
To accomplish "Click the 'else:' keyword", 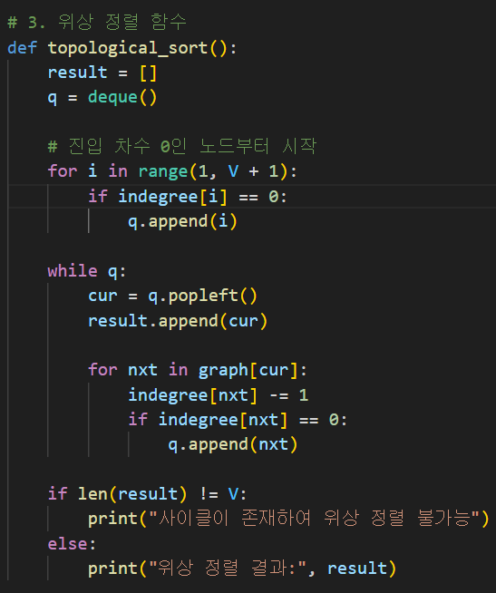I will (x=72, y=543).
